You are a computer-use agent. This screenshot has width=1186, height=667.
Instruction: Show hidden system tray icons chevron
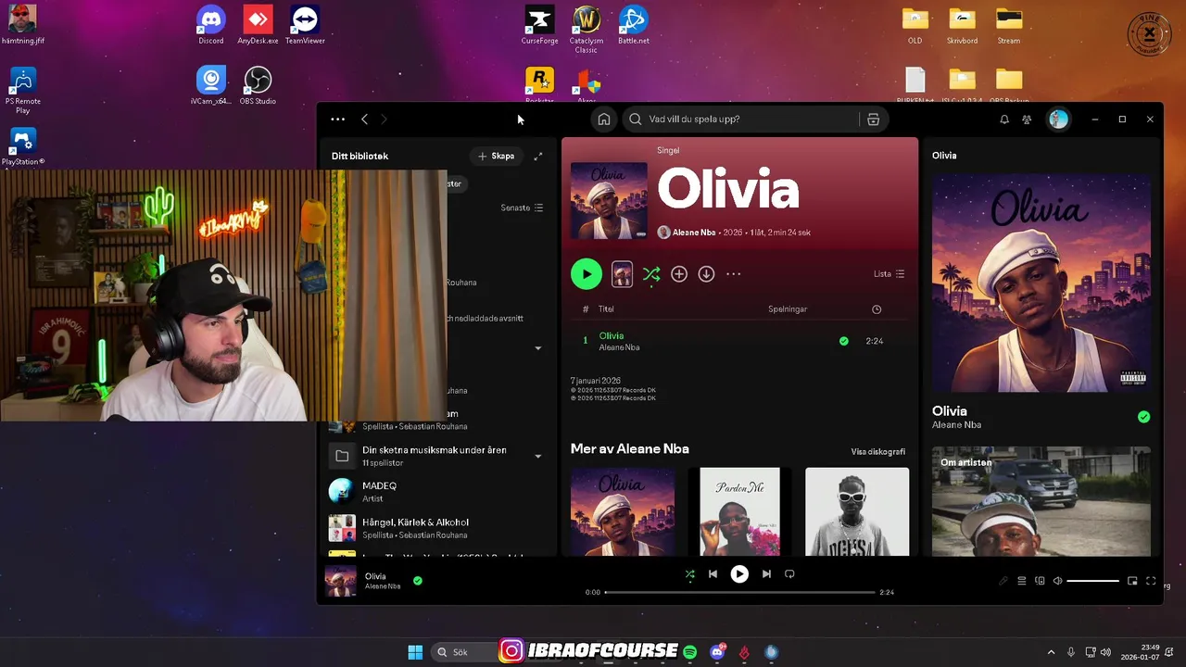click(x=1051, y=652)
